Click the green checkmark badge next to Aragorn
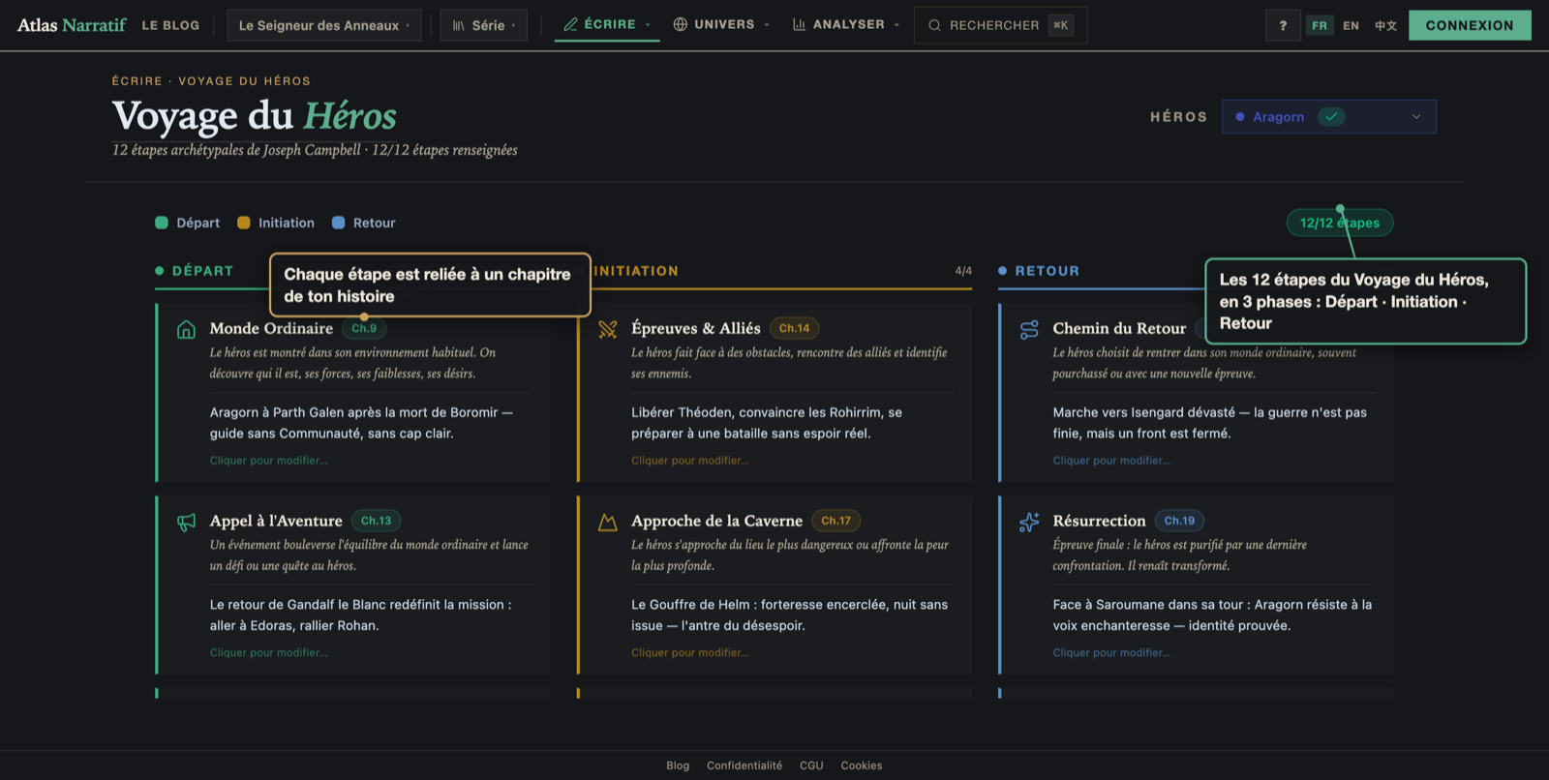Viewport: 1549px width, 780px height. (1332, 117)
